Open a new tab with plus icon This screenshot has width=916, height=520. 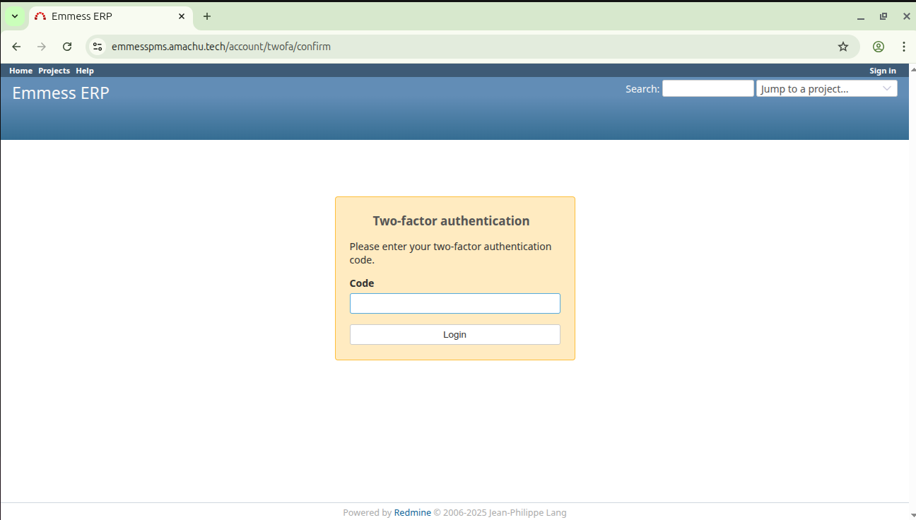pyautogui.click(x=206, y=16)
